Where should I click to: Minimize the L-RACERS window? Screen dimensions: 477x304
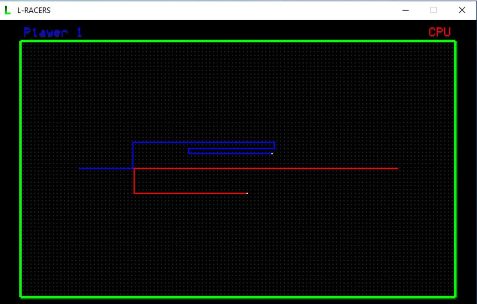click(405, 10)
